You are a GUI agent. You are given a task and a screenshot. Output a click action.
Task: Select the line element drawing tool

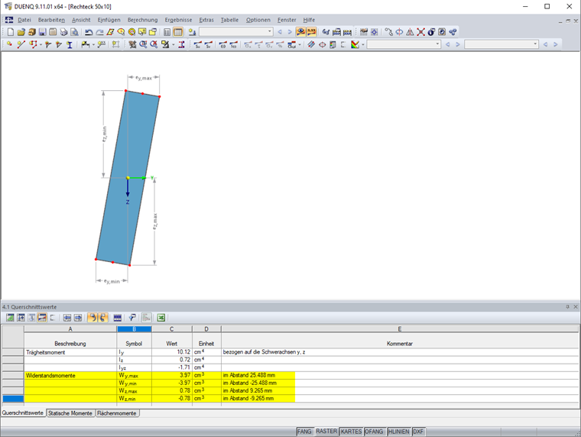point(21,45)
